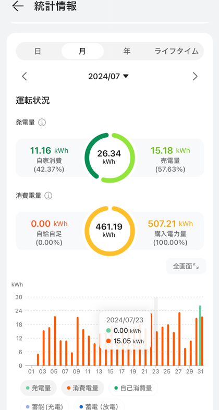Go back using the arrow icon

pyautogui.click(x=18, y=6)
